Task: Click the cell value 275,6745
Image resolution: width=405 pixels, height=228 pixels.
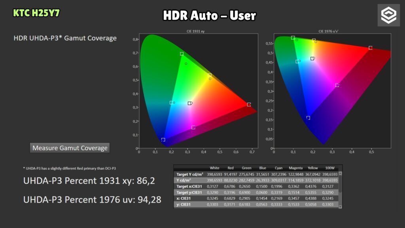Action: tap(246, 174)
